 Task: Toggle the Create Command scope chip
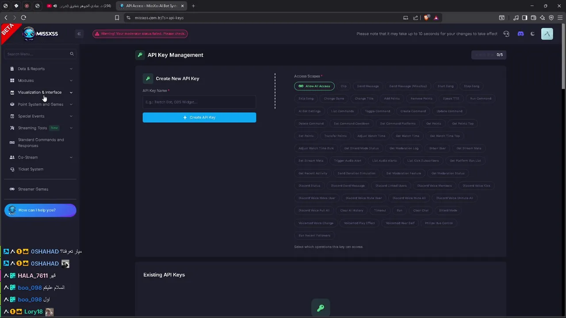click(x=413, y=111)
